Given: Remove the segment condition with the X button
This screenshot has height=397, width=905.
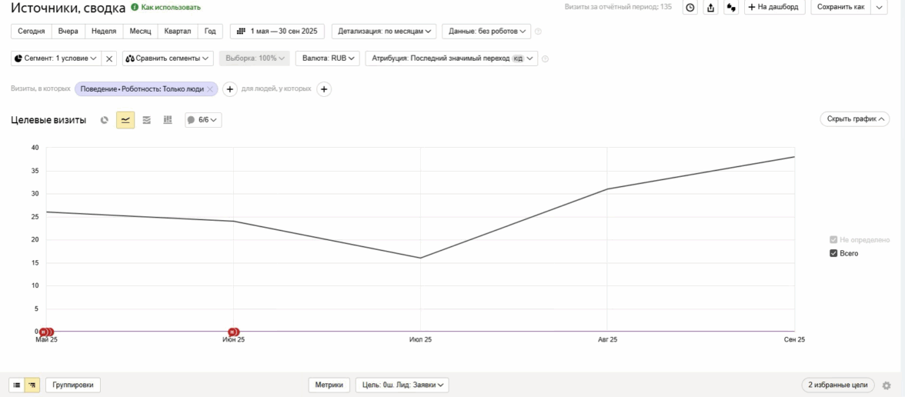Looking at the screenshot, I should pyautogui.click(x=109, y=58).
